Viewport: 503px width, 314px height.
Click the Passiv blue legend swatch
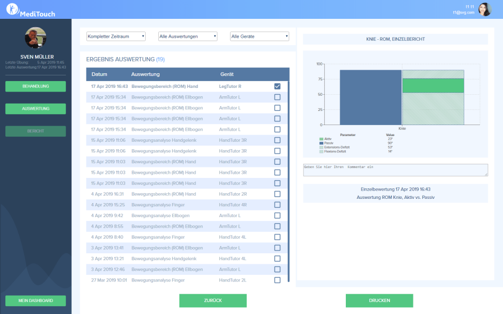point(321,143)
